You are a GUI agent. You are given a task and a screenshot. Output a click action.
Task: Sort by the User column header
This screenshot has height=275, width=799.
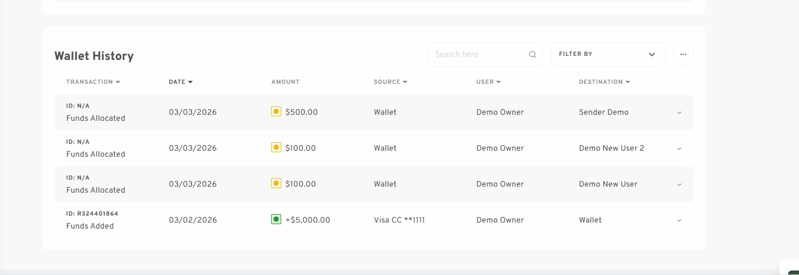488,82
